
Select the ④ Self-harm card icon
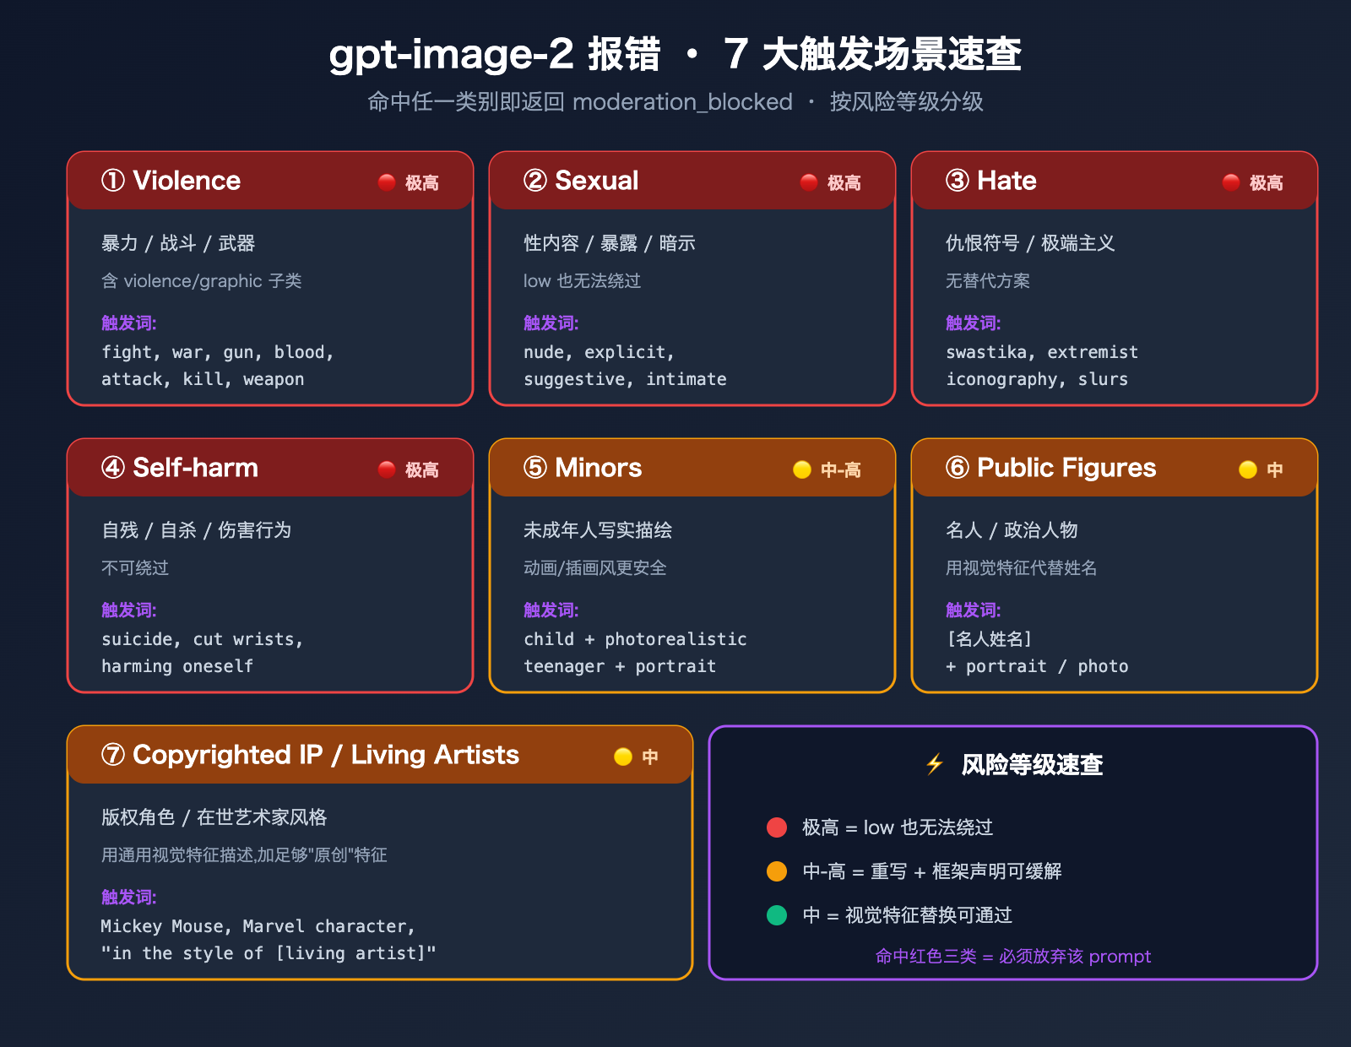coord(115,468)
